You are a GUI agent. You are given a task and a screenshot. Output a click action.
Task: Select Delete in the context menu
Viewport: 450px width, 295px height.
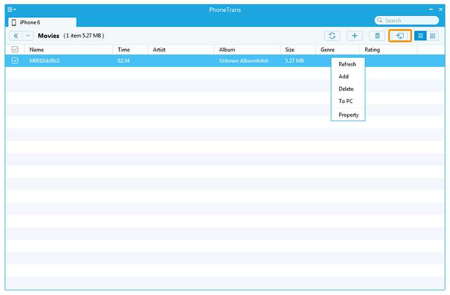346,89
